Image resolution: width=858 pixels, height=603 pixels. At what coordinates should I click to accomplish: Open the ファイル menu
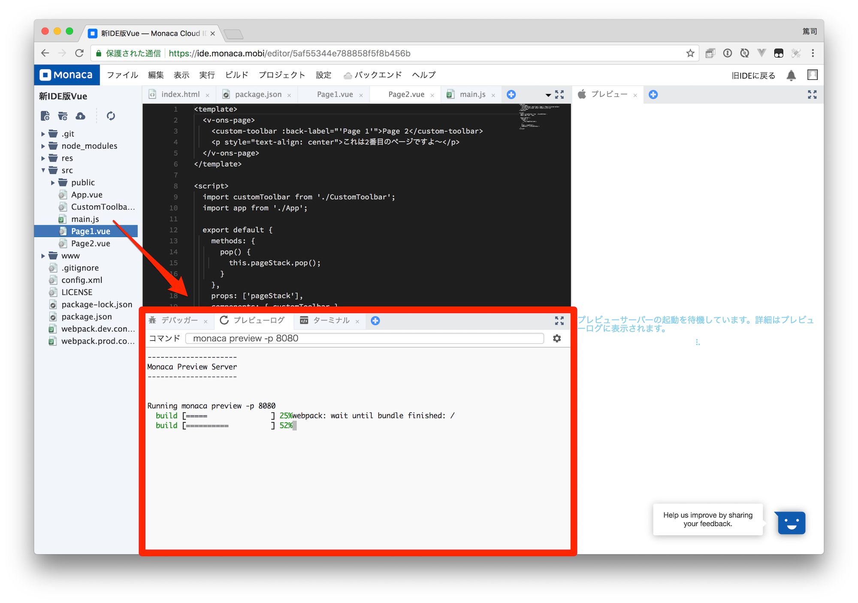(x=122, y=75)
